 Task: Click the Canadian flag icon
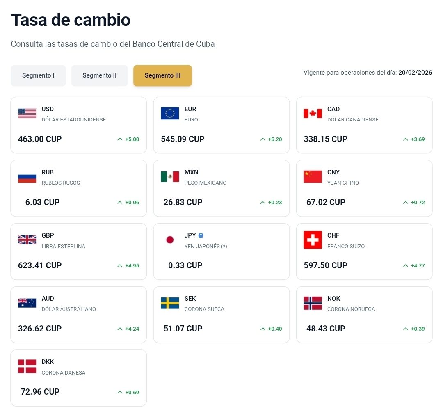[313, 113]
